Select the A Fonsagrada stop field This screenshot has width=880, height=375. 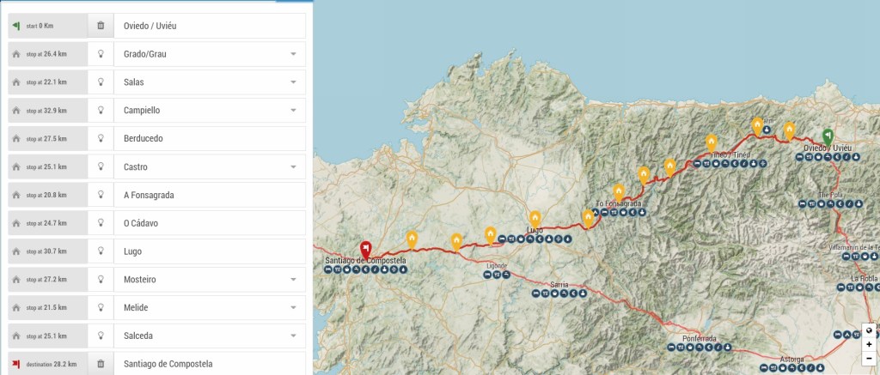click(x=209, y=195)
